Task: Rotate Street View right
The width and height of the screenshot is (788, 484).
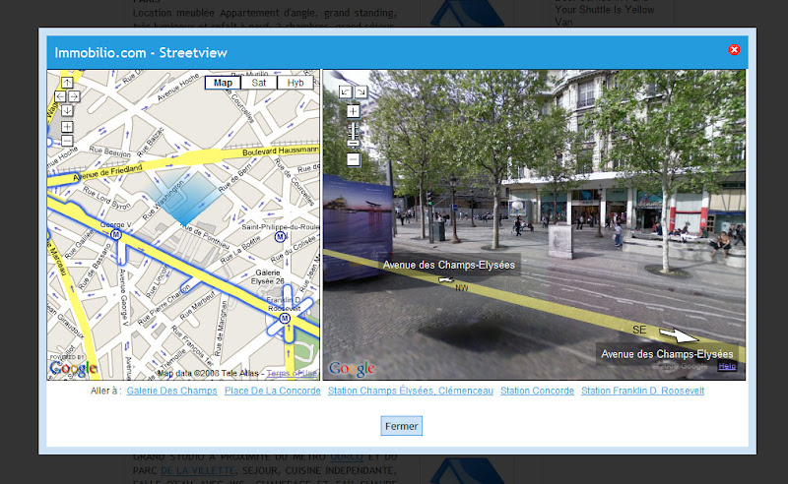Action: (361, 91)
